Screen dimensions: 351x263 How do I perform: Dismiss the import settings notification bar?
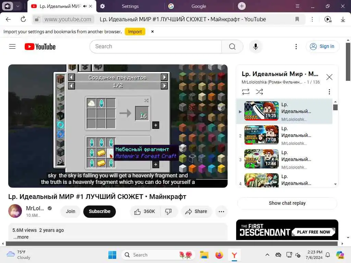pyautogui.click(x=153, y=32)
